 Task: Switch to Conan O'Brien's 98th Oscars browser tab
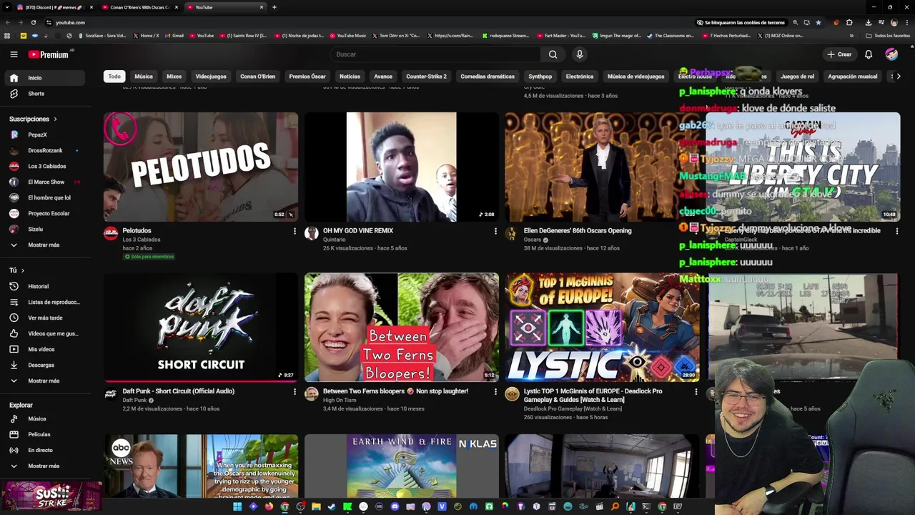pyautogui.click(x=139, y=7)
